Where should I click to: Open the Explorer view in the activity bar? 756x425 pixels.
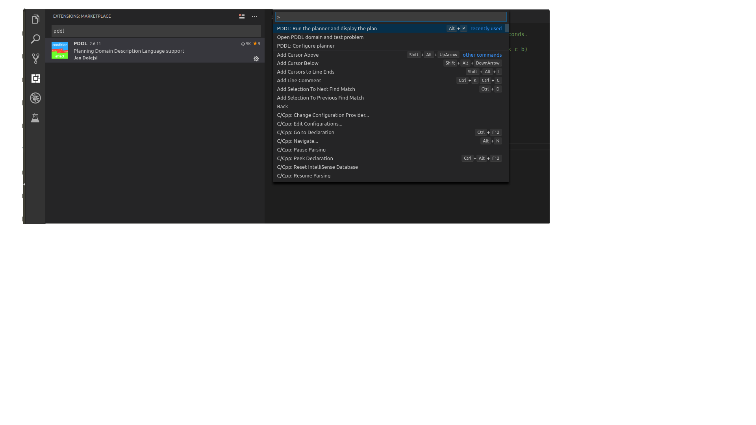[35, 18]
